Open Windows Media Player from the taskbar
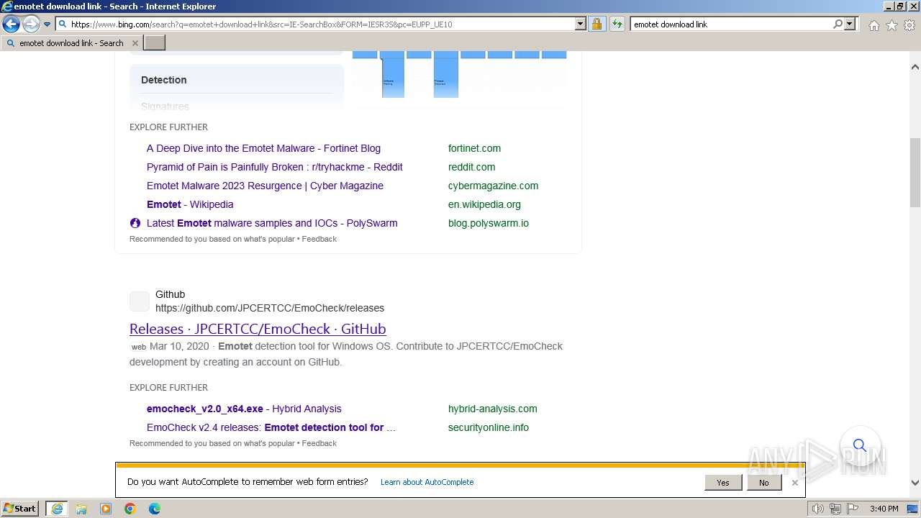 [106, 509]
